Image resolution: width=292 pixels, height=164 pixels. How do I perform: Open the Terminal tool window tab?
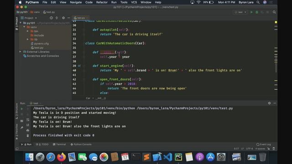pyautogui.click(x=59, y=144)
